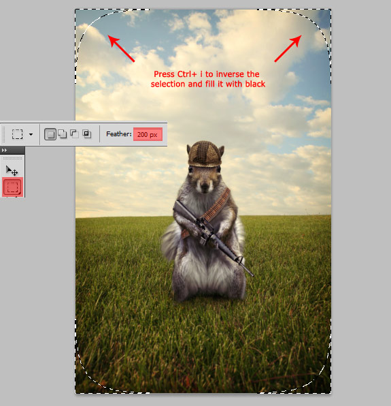Activate the New selection mode button
Image resolution: width=391 pixels, height=406 pixels.
point(50,134)
